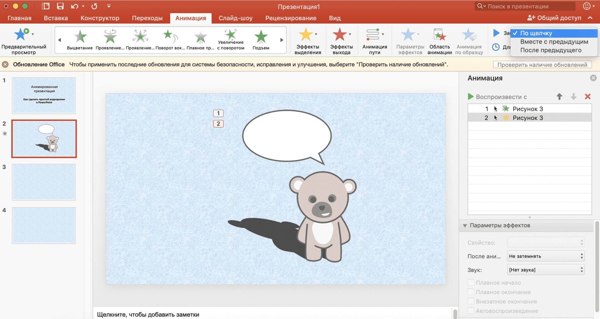The width and height of the screenshot is (600, 319).
Task: Click search field Поиск в презентации
Action: [x=525, y=6]
